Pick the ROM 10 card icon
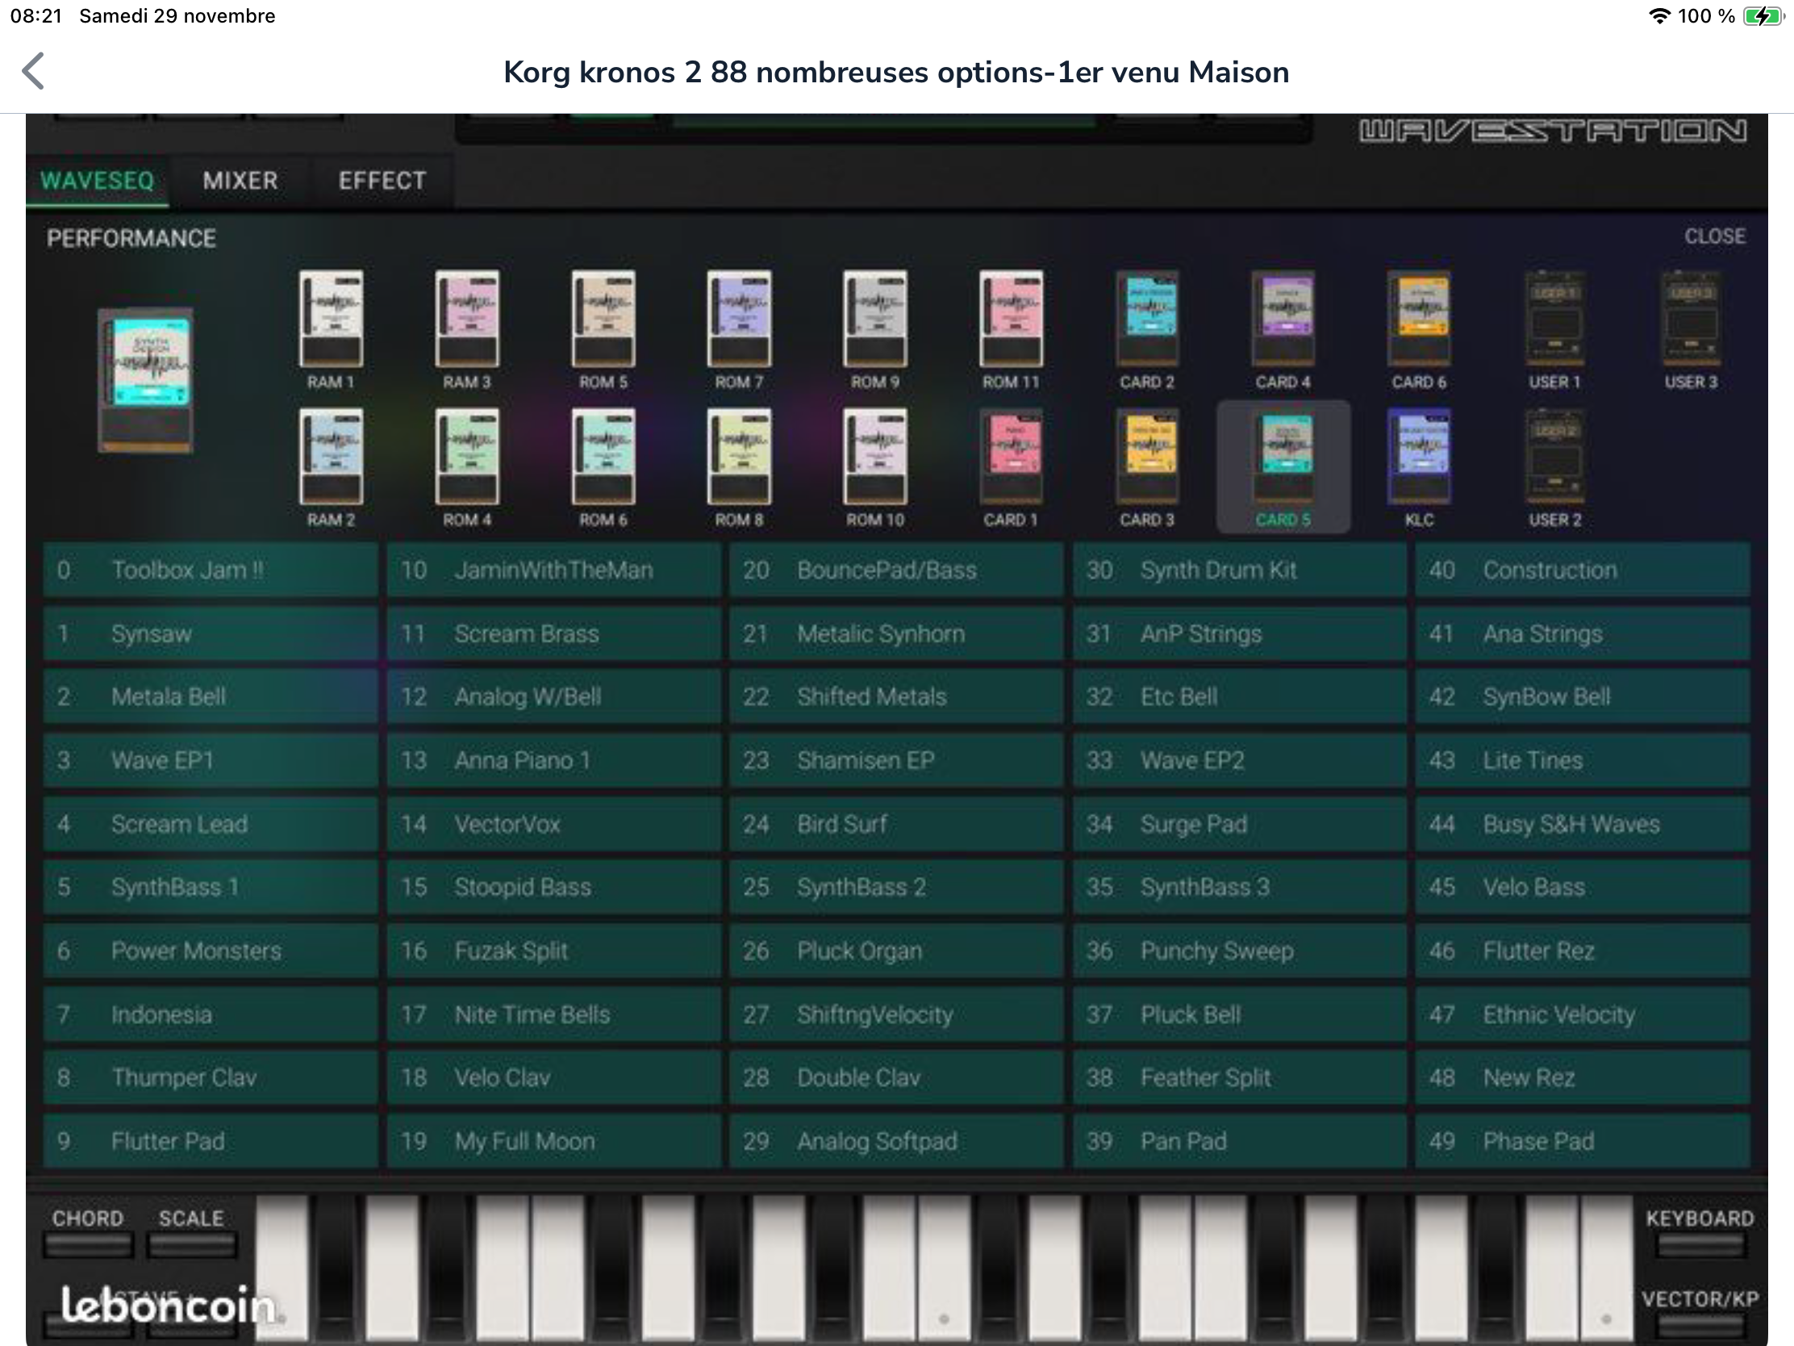Image resolution: width=1794 pixels, height=1346 pixels. tap(874, 458)
